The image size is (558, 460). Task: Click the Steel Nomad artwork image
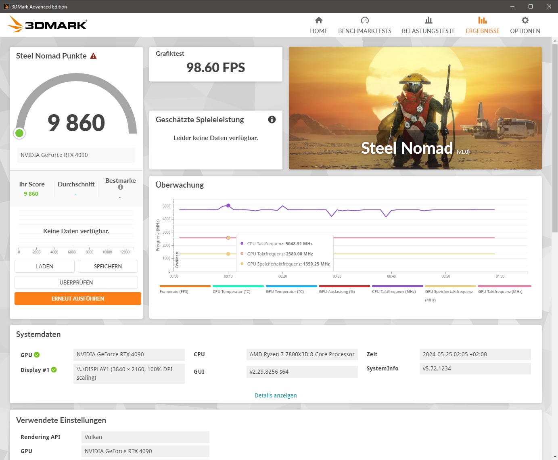point(415,108)
